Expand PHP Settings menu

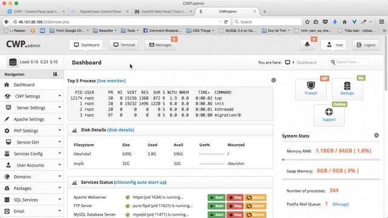click(32, 131)
